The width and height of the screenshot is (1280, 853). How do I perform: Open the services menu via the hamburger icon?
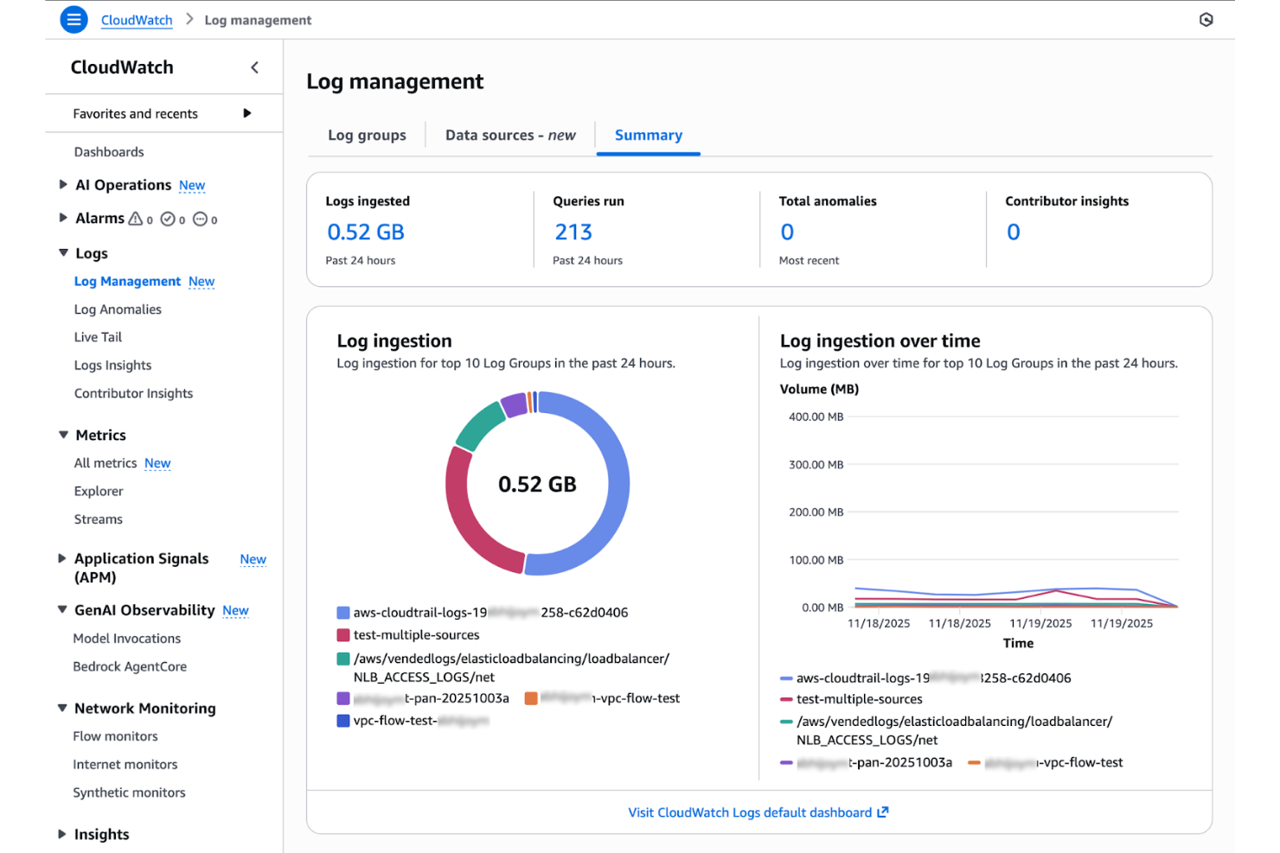click(x=74, y=19)
